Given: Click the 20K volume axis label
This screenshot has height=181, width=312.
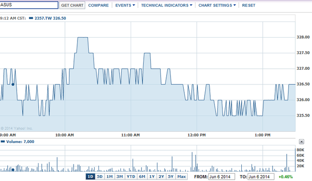Looking at the screenshot, I should point(300,166).
